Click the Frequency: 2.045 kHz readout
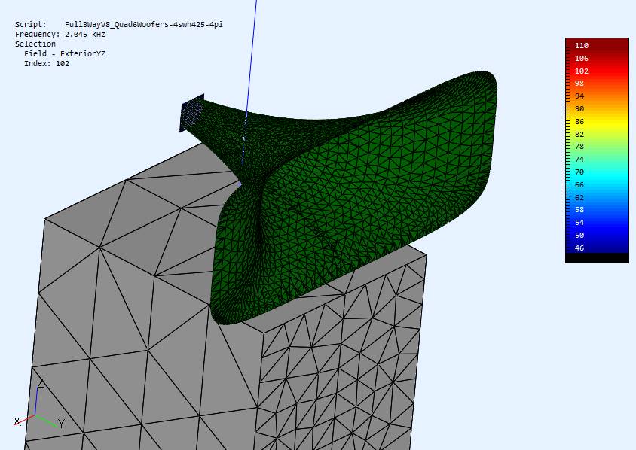 60,35
